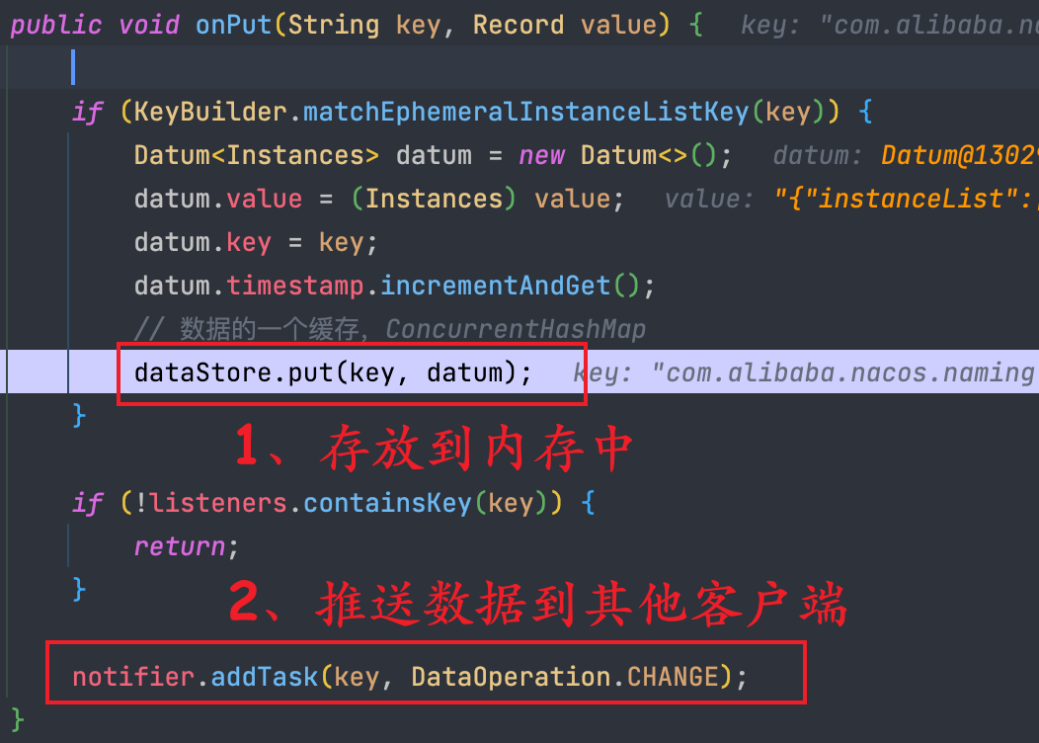Click the DataOperation.CHANGE constant

coord(565,677)
